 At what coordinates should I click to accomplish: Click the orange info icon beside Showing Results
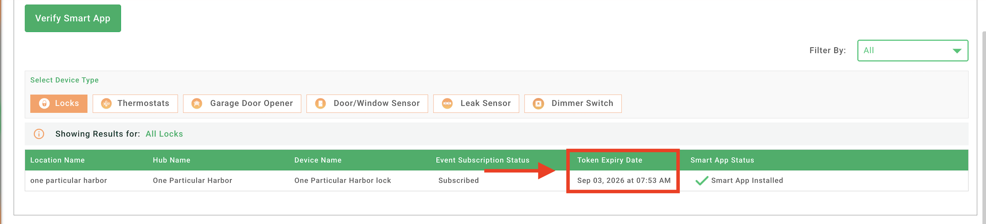point(39,134)
